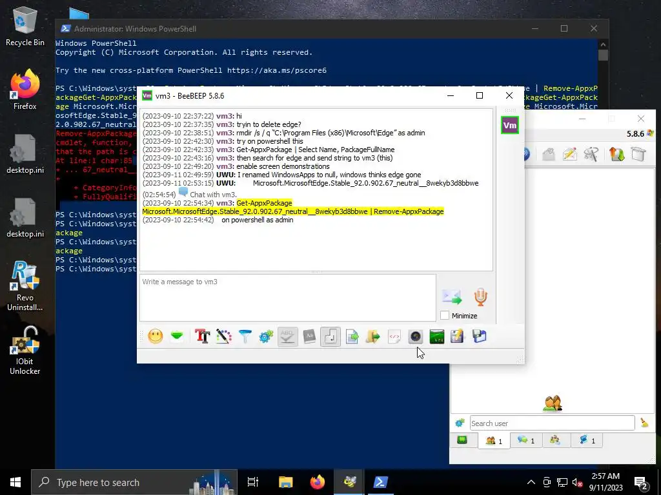Image resolution: width=661 pixels, height=495 pixels.
Task: Click the gear icon left of Search user
Action: pyautogui.click(x=460, y=423)
